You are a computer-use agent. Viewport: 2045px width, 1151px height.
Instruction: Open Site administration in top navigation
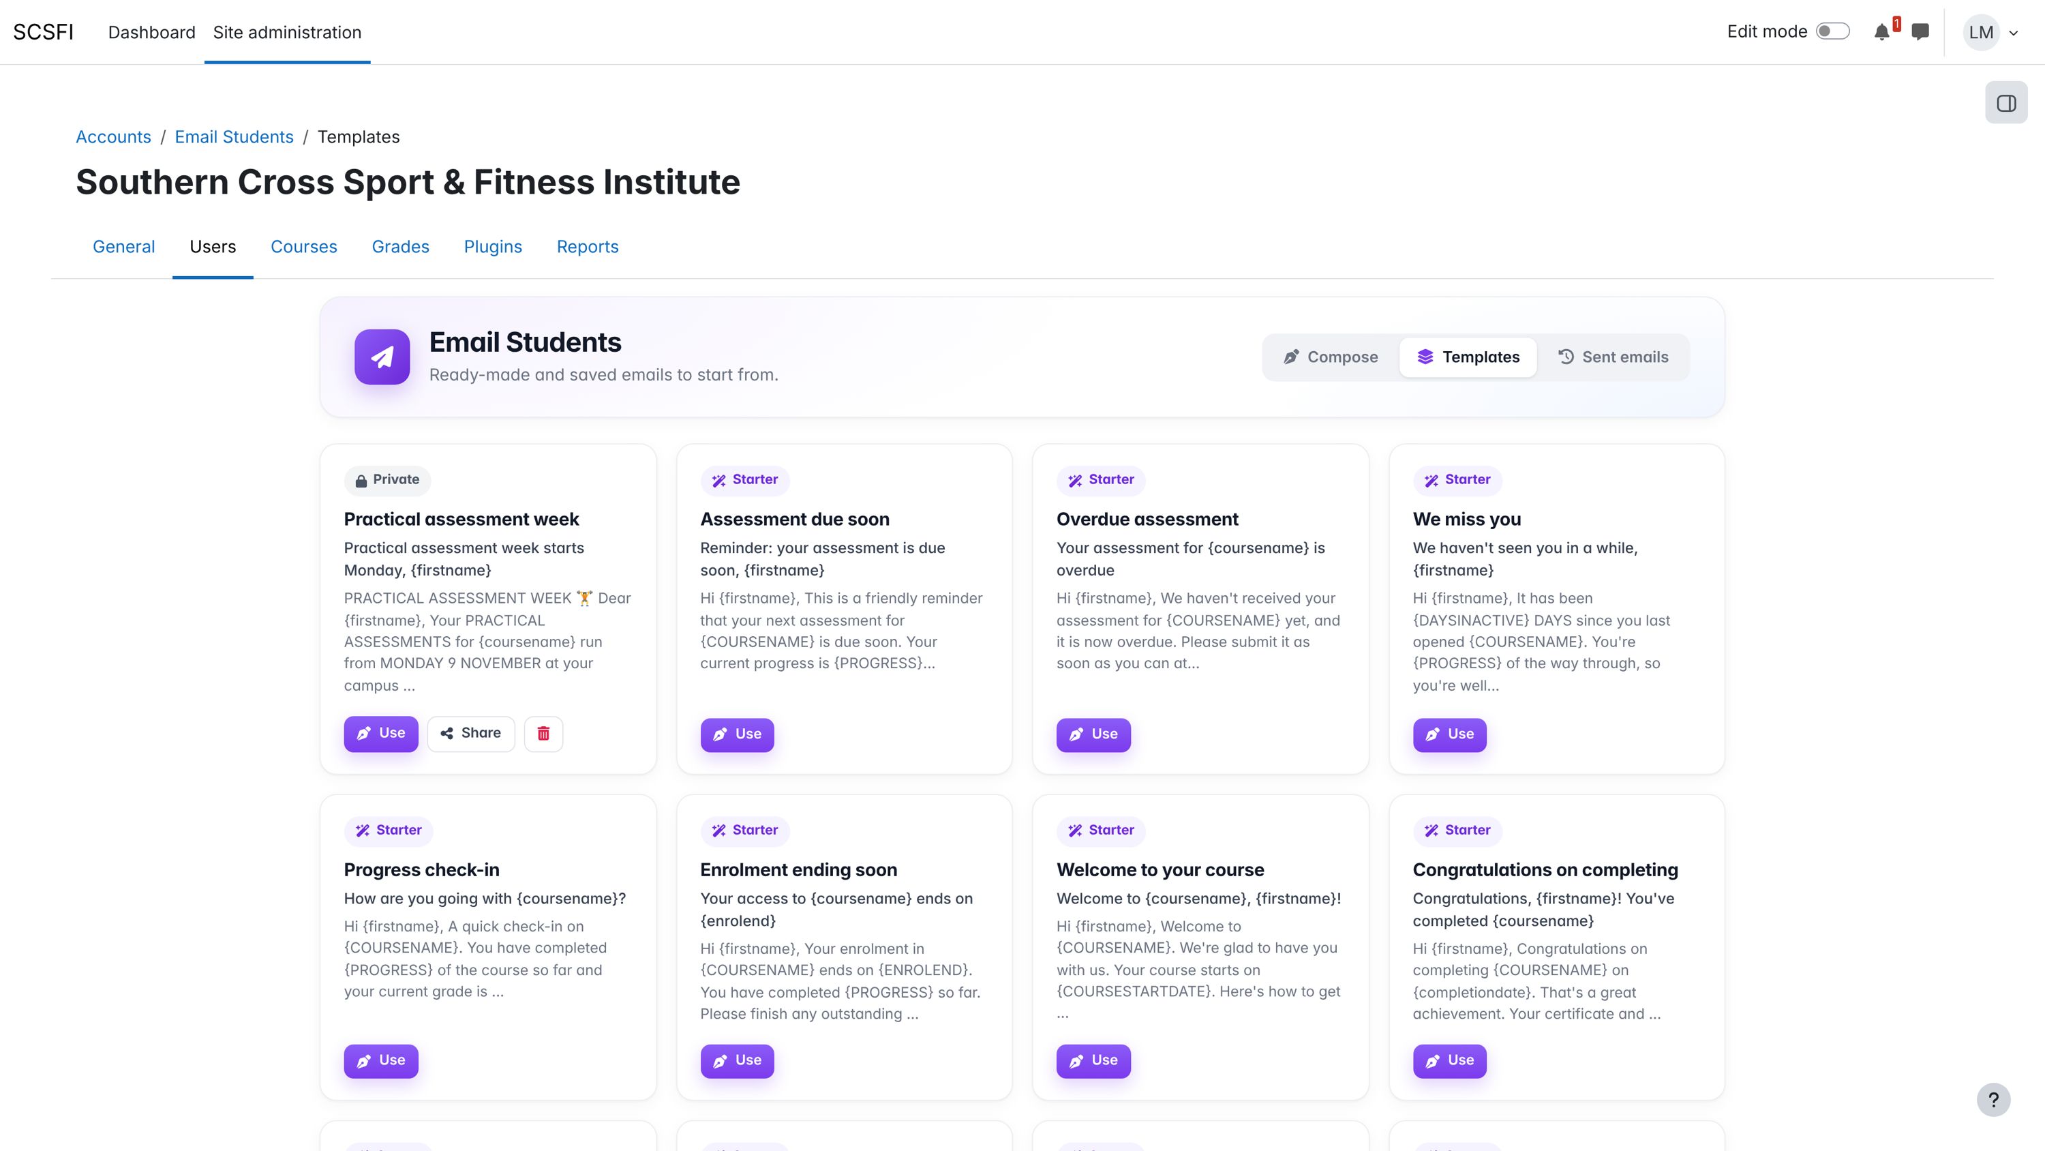point(288,33)
